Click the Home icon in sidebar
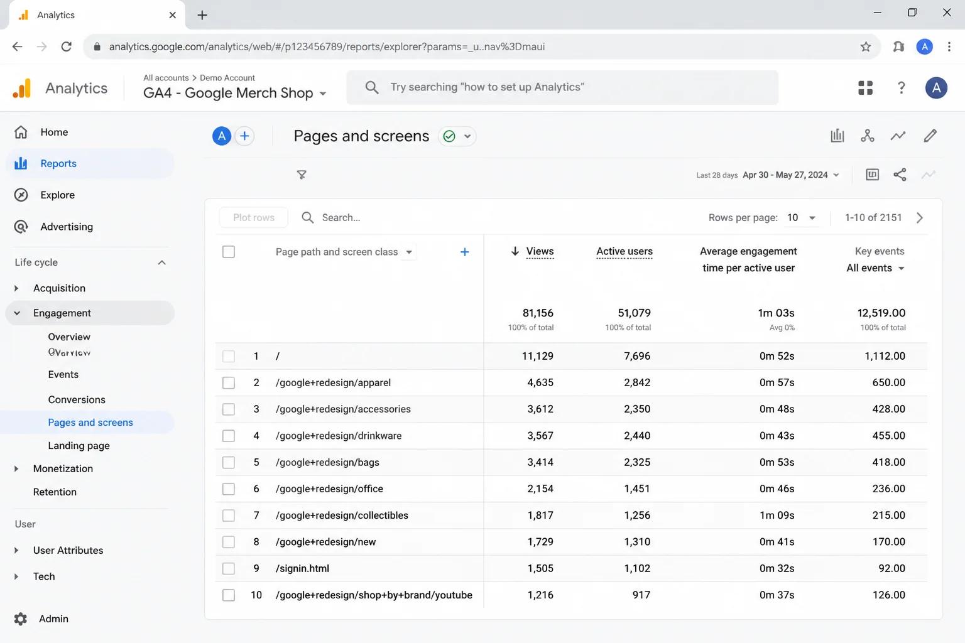 (x=21, y=132)
